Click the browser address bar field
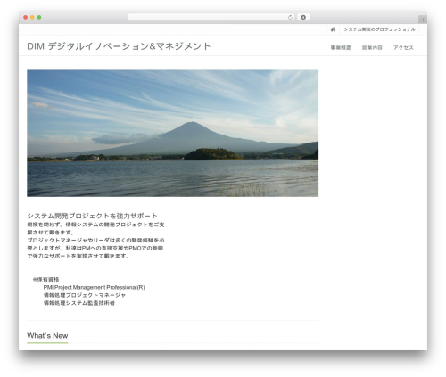Image resolution: width=446 pixels, height=377 pixels. click(211, 18)
